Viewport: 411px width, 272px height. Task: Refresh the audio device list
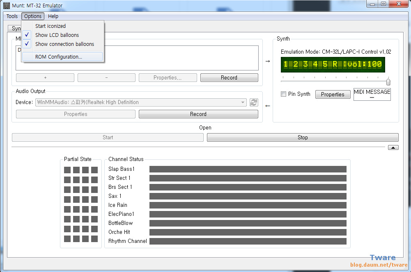click(x=254, y=102)
